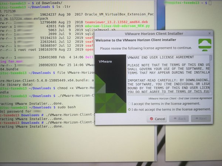Viewport: 222px width, 166px height.
Task: Click the Next button
Action: 201,119
